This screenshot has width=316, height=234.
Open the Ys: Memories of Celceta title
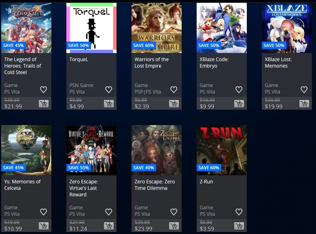[22, 185]
